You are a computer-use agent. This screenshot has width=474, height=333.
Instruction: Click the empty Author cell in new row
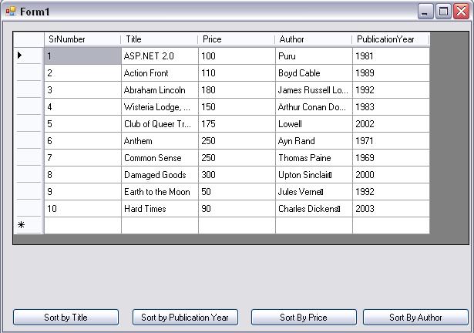pos(314,225)
